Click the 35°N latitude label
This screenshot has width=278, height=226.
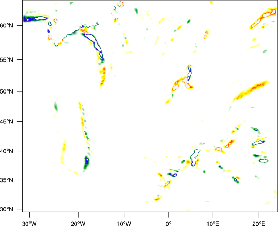click(7, 180)
